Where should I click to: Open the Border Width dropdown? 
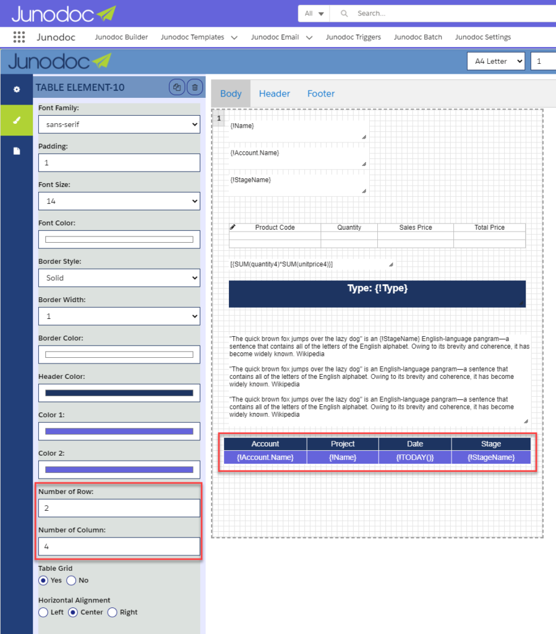tap(119, 316)
